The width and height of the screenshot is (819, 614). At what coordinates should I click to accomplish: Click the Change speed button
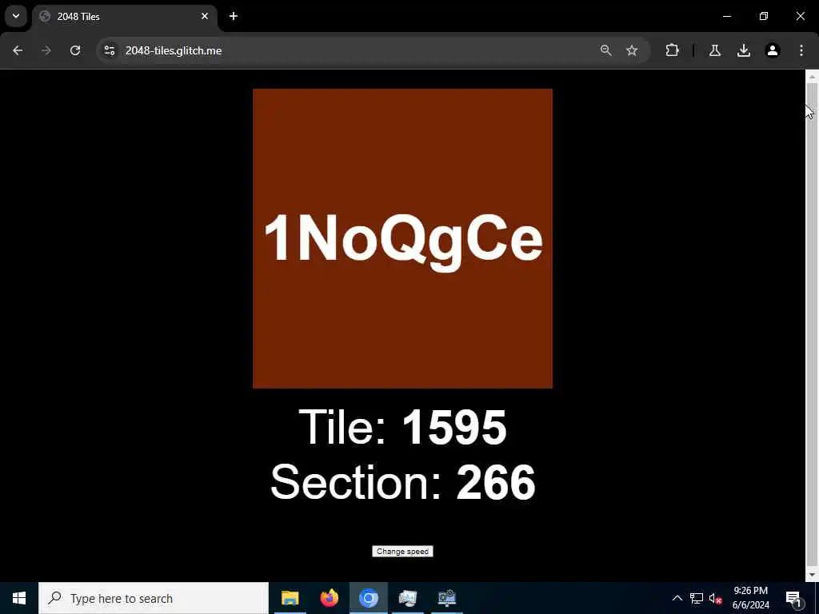[x=402, y=552]
